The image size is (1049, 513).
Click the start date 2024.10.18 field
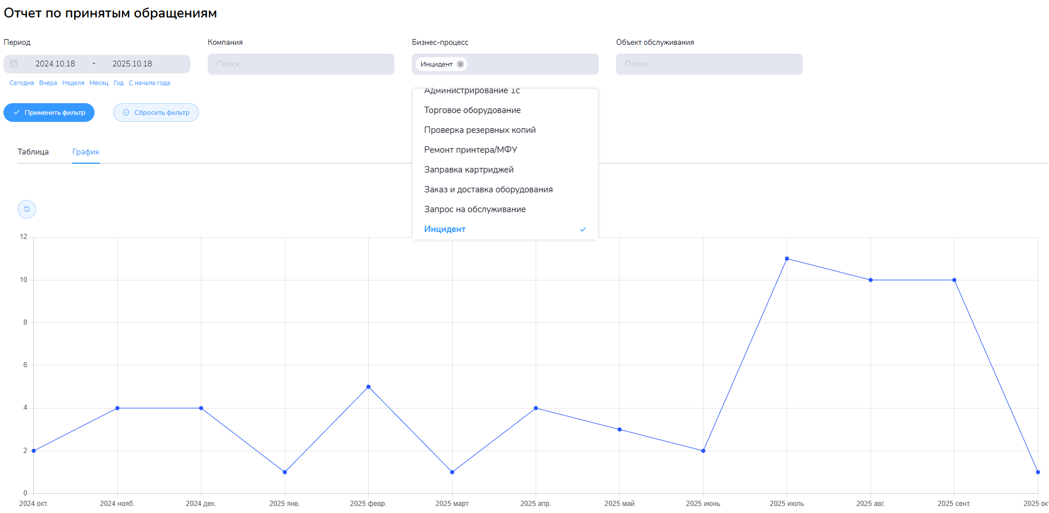click(x=55, y=64)
